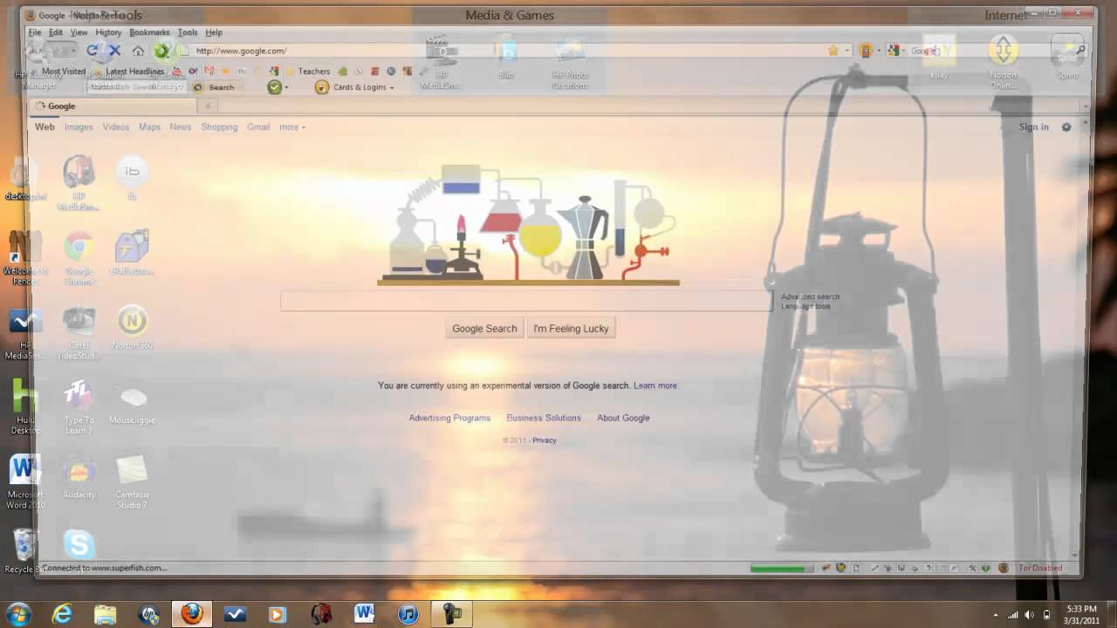Viewport: 1117px width, 628px height.
Task: Switch to Firefox on the taskbar
Action: pos(192,614)
